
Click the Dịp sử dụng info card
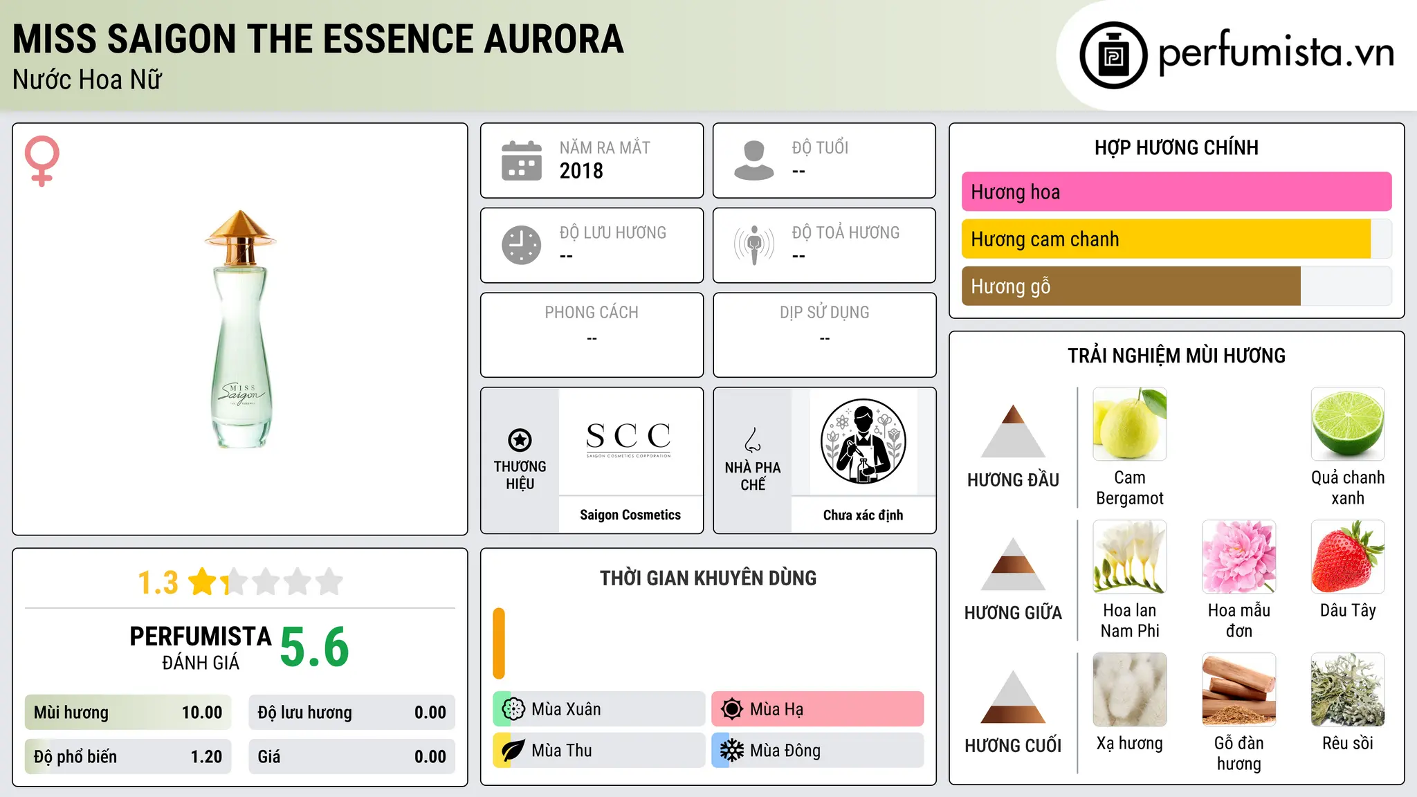(x=825, y=335)
